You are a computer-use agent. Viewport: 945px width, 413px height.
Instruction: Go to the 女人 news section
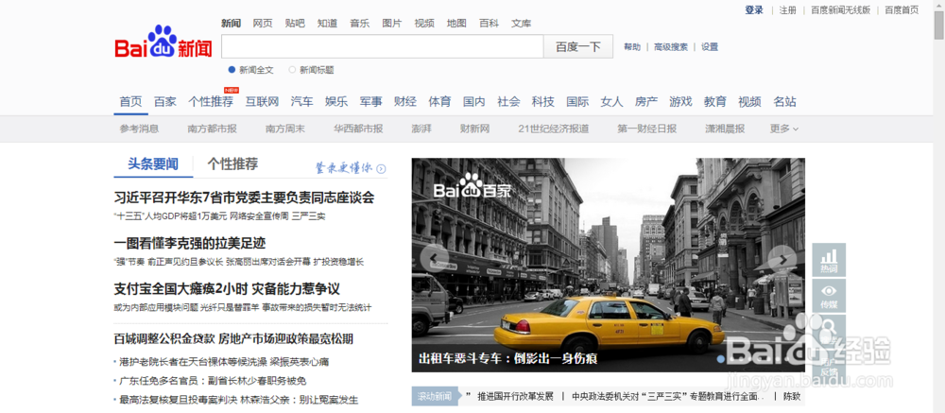pos(611,102)
